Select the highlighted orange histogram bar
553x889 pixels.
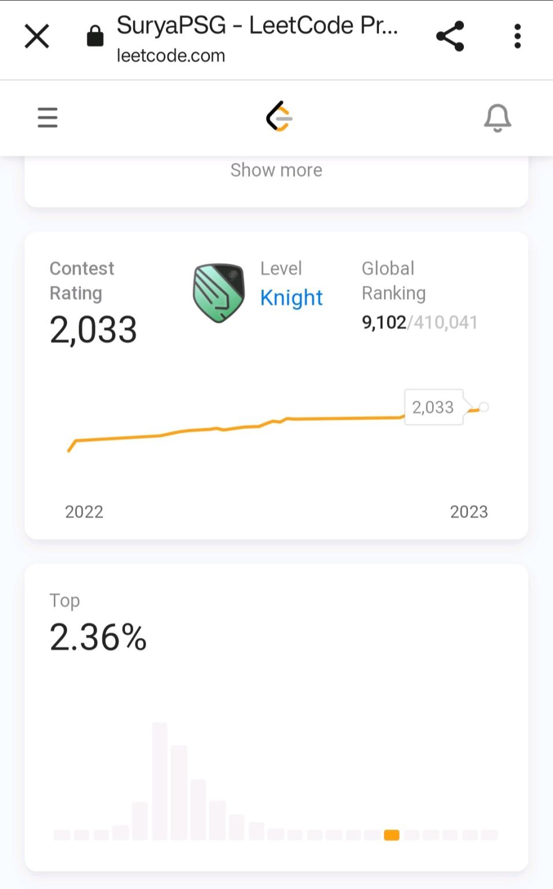point(392,835)
